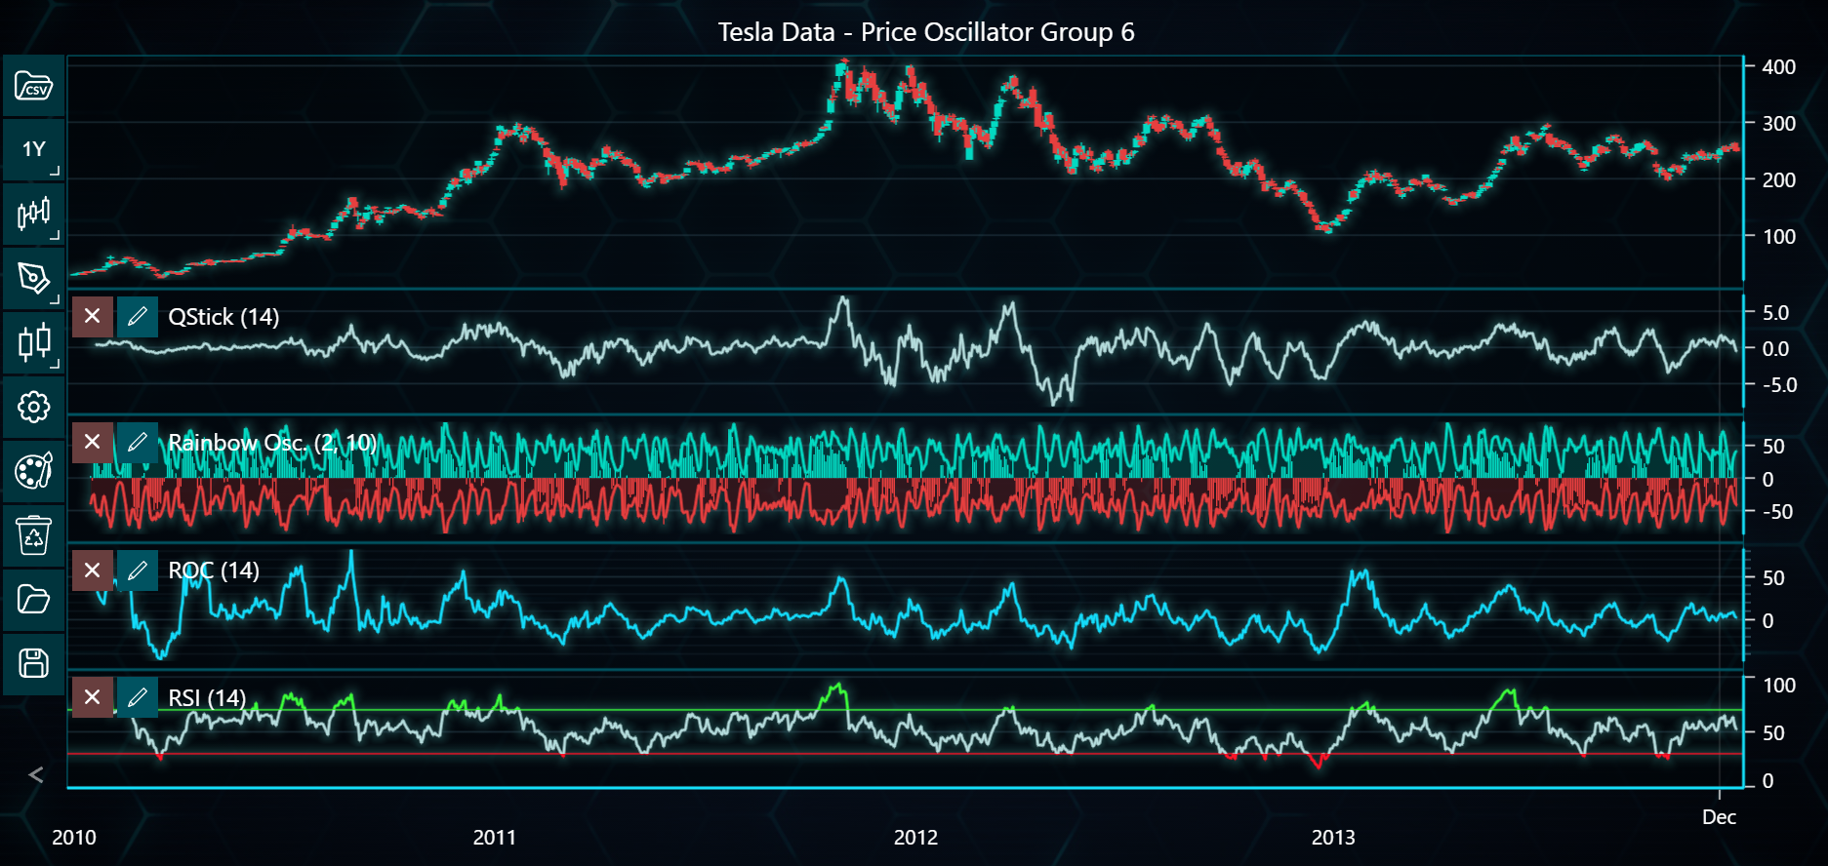Click the 2012 time axis label
This screenshot has height=866, width=1828.
point(915,838)
